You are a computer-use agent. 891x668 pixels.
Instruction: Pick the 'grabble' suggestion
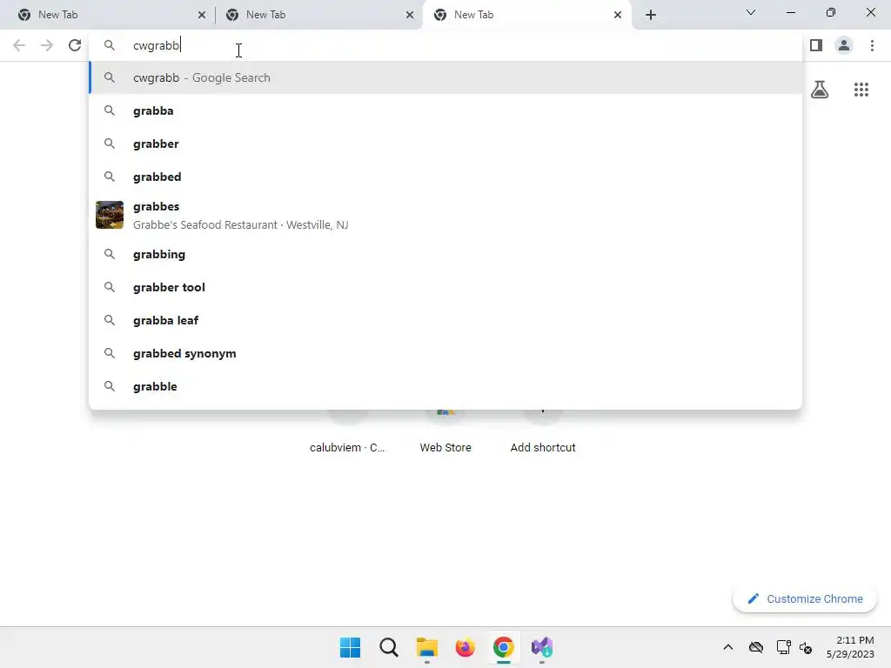tap(445, 386)
